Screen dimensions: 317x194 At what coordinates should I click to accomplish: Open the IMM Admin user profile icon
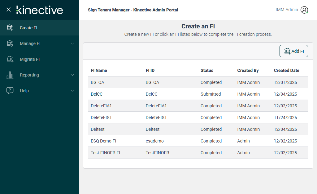click(x=304, y=10)
